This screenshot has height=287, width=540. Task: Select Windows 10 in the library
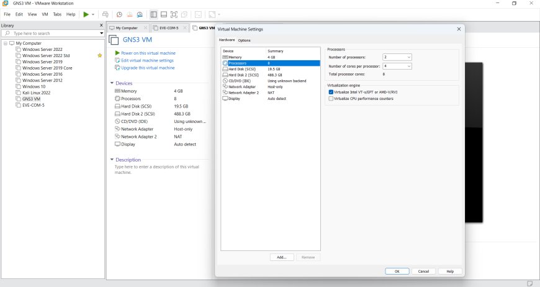pyautogui.click(x=34, y=86)
